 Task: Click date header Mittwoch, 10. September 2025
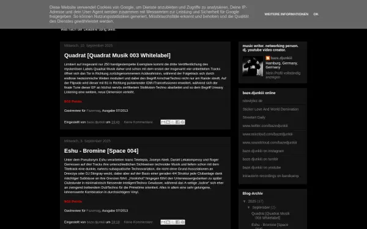[88, 46]
